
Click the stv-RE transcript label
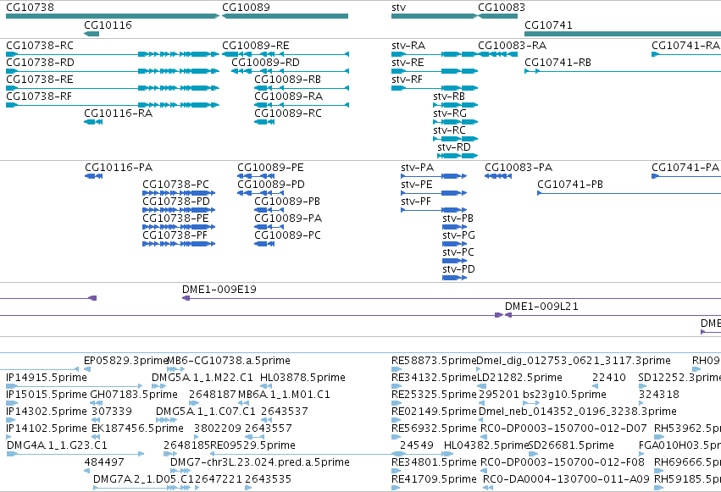click(408, 63)
